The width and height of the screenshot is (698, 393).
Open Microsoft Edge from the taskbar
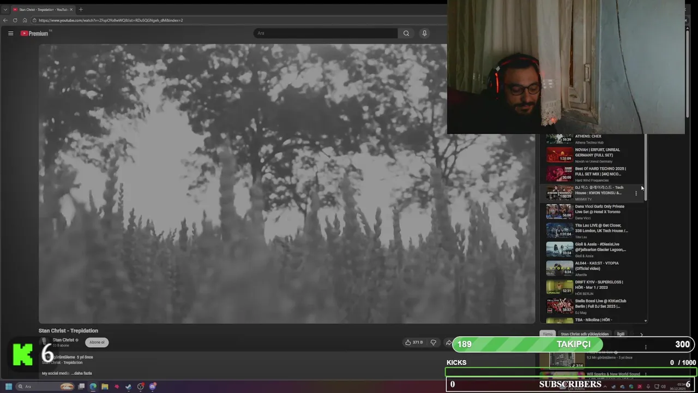93,386
